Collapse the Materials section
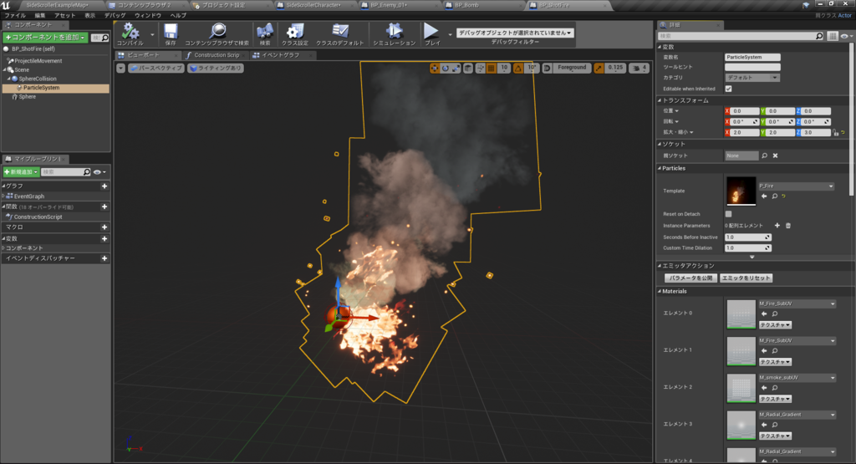The height and width of the screenshot is (464, 856). pyautogui.click(x=660, y=292)
